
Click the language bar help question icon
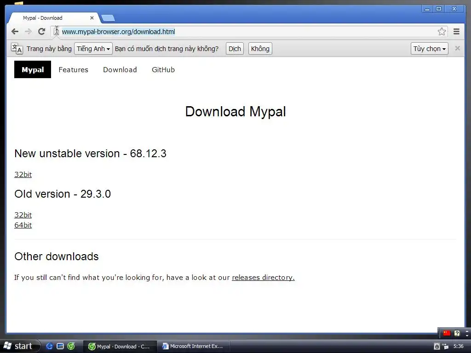pos(457,333)
